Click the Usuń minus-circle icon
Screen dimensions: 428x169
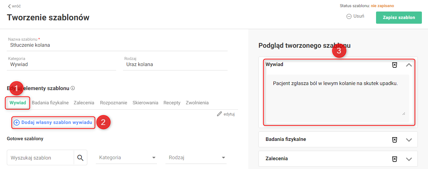click(x=349, y=16)
